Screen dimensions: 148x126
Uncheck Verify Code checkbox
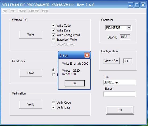53,103
